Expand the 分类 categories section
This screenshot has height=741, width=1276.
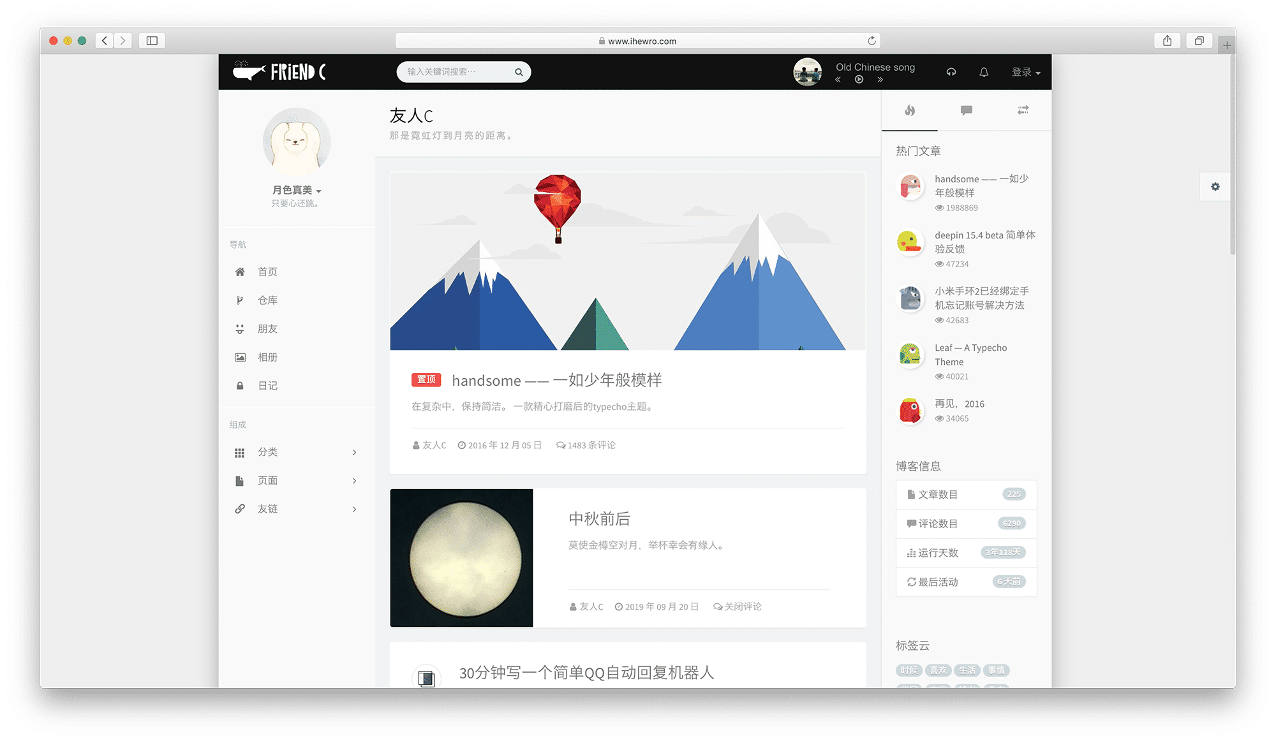[297, 452]
